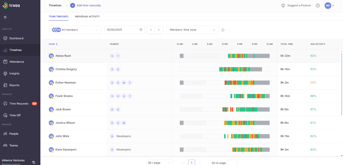Viewport: 343px width, 165px height.
Task: Go to previous day arrow
Action: pos(151,30)
